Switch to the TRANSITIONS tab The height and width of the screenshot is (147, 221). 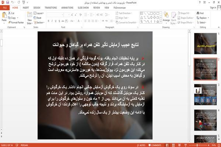51,8
